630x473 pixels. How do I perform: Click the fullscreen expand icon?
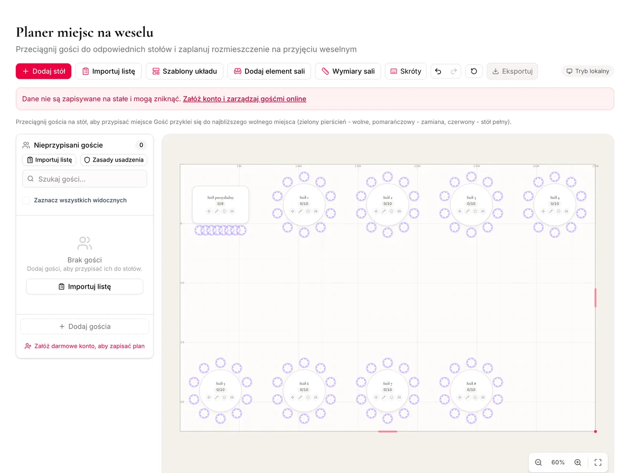click(x=598, y=462)
